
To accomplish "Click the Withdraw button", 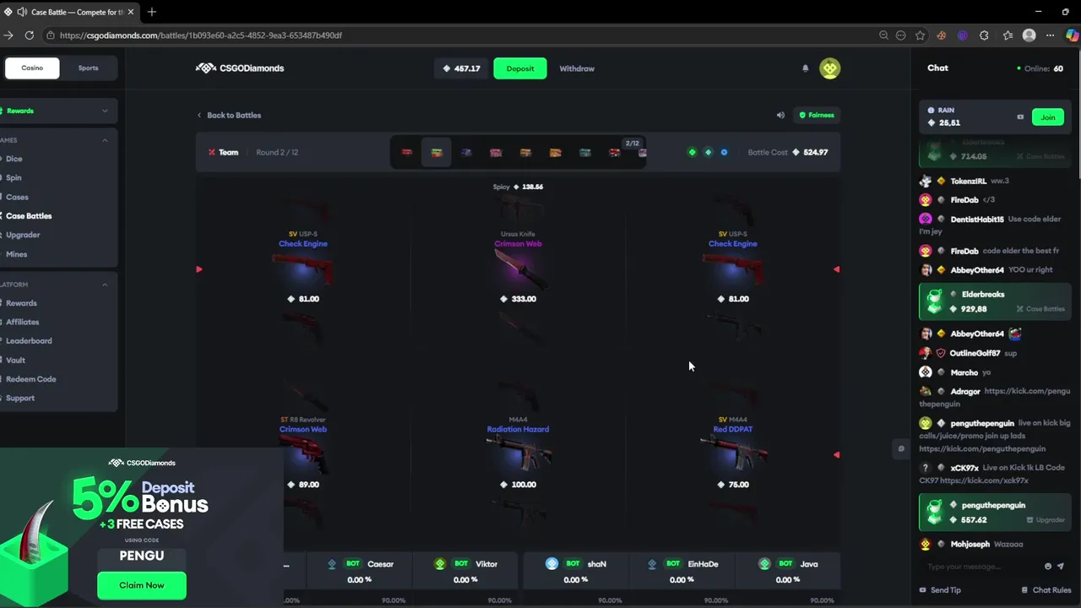I will (x=577, y=68).
